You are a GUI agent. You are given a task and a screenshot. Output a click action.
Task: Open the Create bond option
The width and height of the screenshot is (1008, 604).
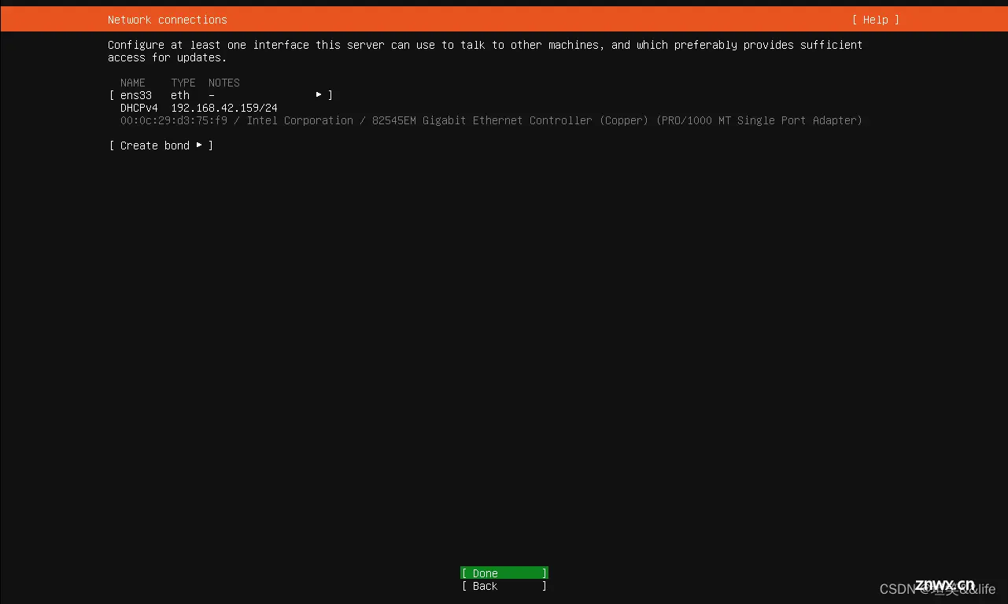[161, 145]
